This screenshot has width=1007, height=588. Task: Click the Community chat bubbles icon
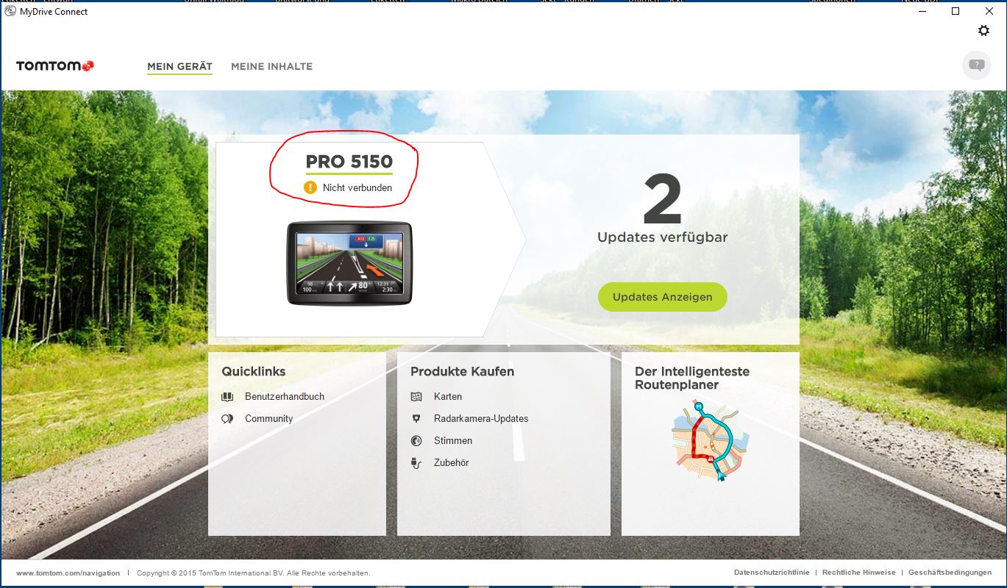[227, 419]
